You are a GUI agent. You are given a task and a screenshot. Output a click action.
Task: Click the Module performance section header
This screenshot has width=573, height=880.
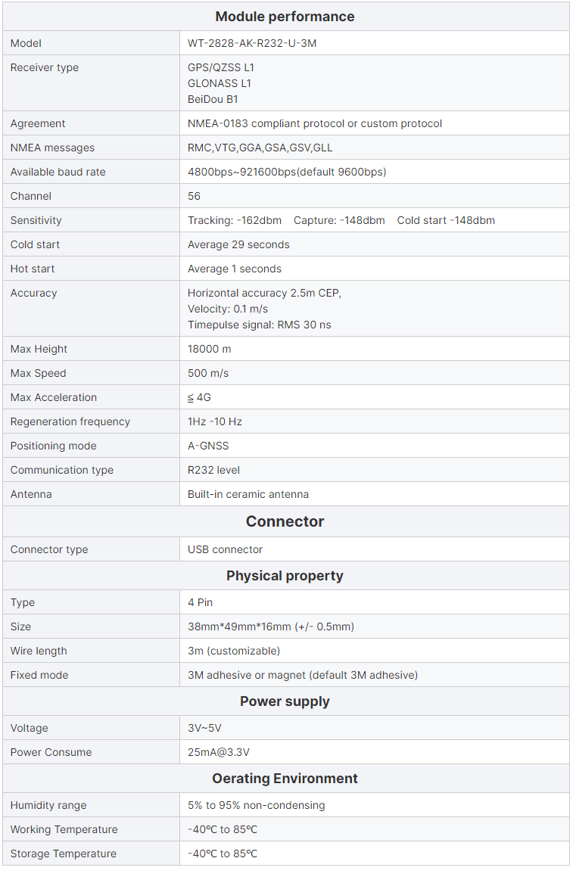pos(285,17)
